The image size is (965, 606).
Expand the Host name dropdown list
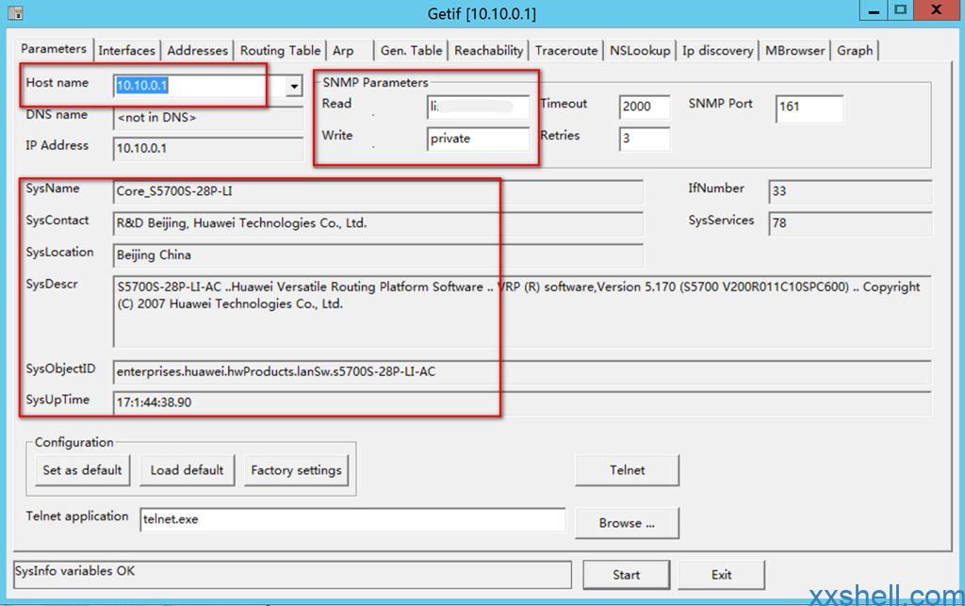[x=294, y=86]
